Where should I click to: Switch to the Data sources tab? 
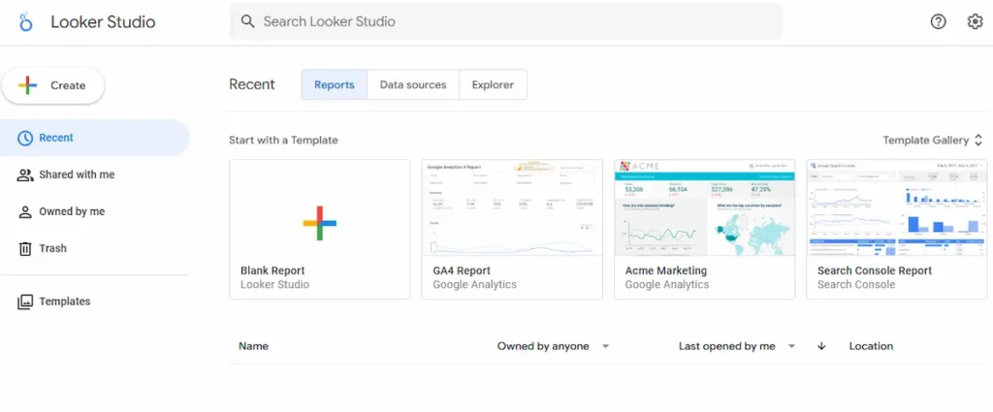tap(413, 84)
